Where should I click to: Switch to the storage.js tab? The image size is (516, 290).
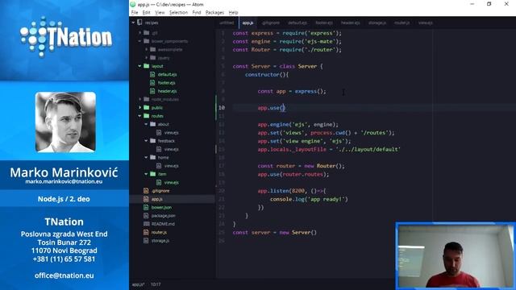pyautogui.click(x=377, y=23)
